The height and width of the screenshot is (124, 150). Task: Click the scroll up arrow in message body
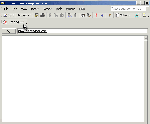coord(146,38)
